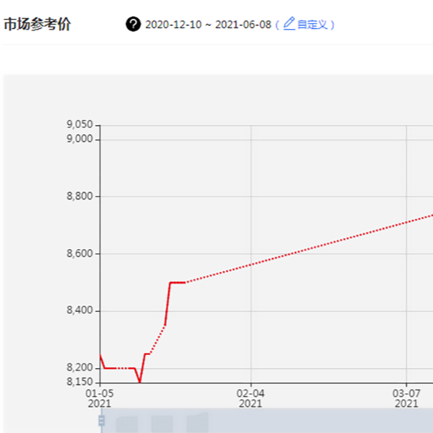Click the 9,050 y-axis label
Image resolution: width=433 pixels, height=433 pixels.
point(80,124)
